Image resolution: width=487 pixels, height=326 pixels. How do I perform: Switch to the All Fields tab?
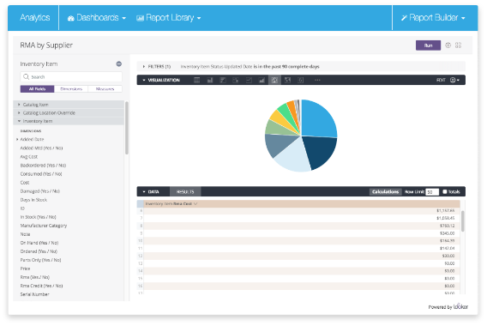coord(37,89)
